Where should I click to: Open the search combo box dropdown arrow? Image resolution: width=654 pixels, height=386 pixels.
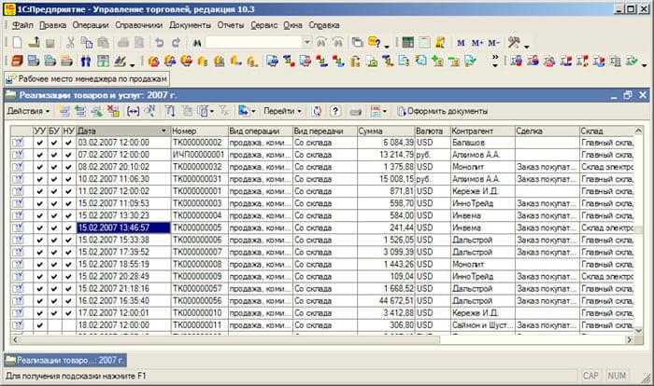[307, 42]
